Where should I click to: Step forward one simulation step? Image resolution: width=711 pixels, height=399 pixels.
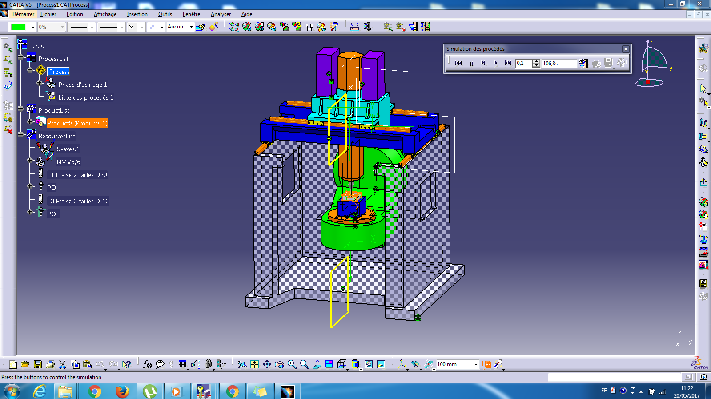click(x=483, y=63)
